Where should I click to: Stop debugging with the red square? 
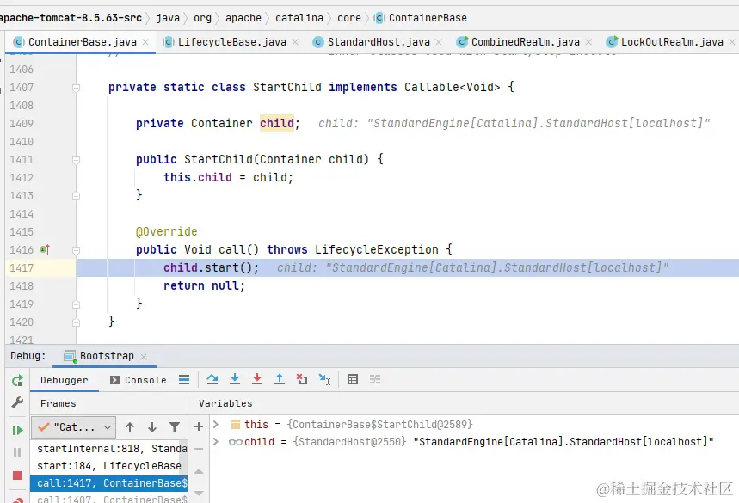[17, 475]
